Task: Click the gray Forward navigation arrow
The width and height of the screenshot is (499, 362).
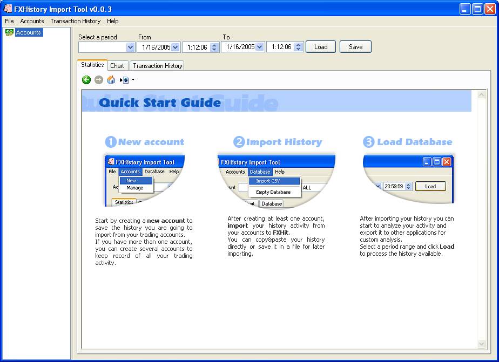Action: click(98, 80)
